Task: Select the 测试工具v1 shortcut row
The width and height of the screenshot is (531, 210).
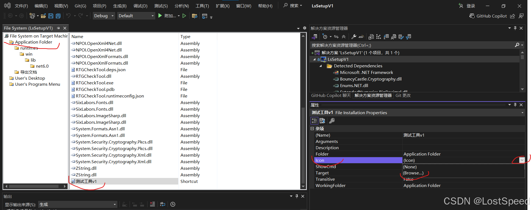Action: click(x=124, y=181)
